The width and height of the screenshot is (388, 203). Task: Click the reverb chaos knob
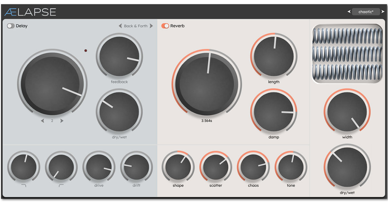(x=253, y=167)
